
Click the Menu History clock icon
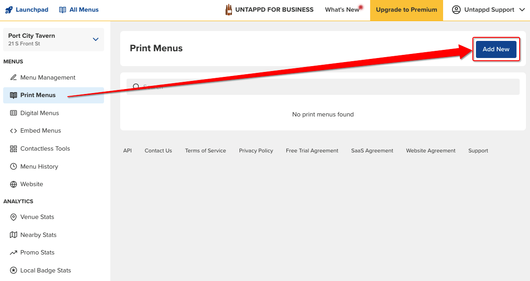(x=14, y=166)
